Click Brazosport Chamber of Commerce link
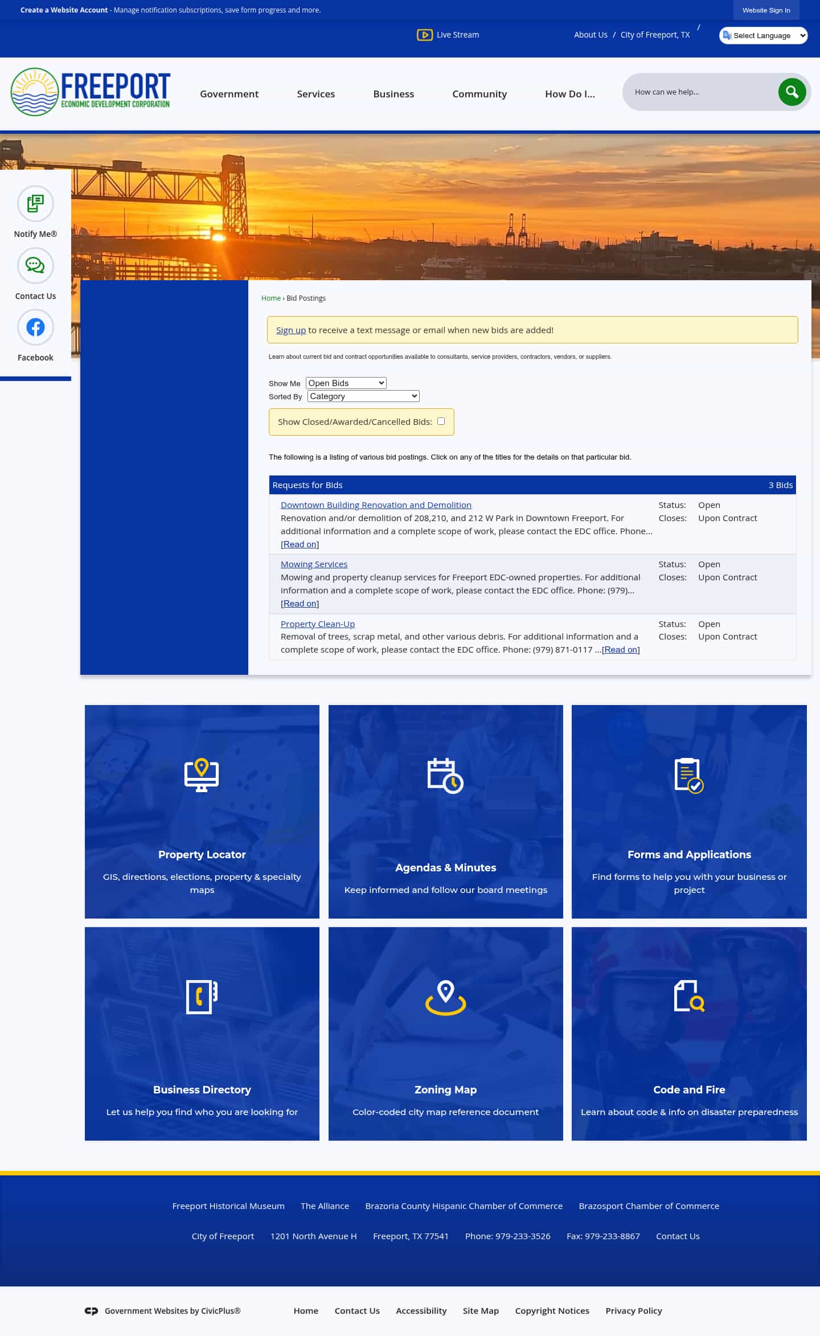This screenshot has width=820, height=1336. click(x=649, y=1206)
